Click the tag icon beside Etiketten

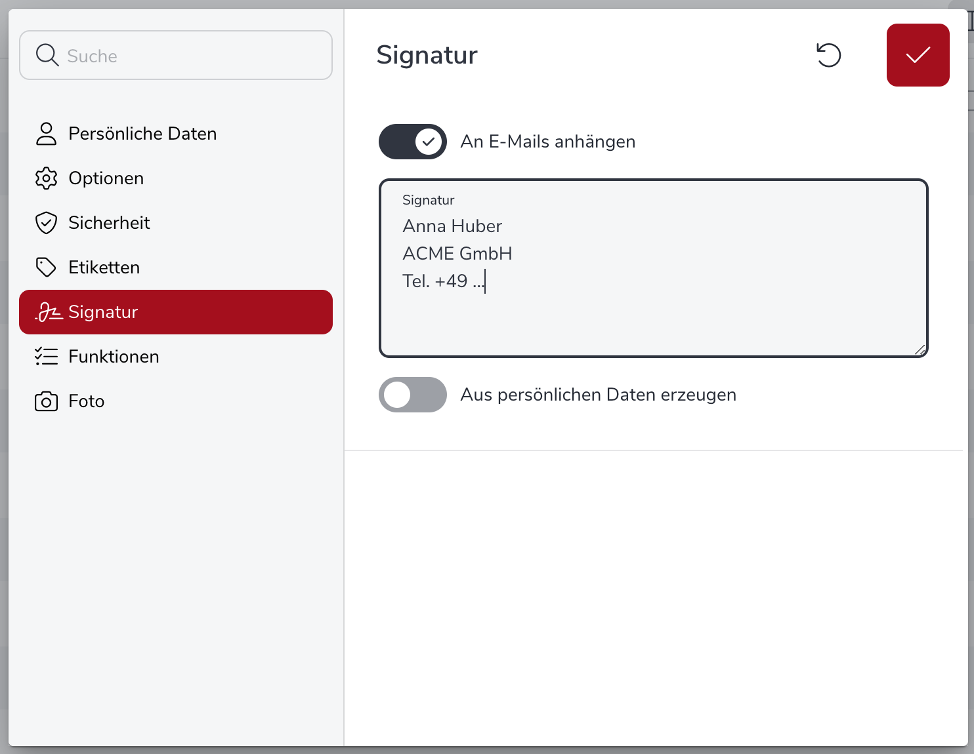[46, 268]
